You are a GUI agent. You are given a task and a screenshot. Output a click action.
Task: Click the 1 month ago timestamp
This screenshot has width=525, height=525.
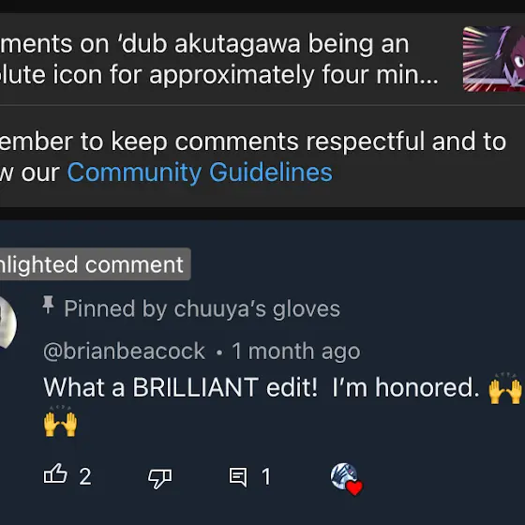point(296,352)
